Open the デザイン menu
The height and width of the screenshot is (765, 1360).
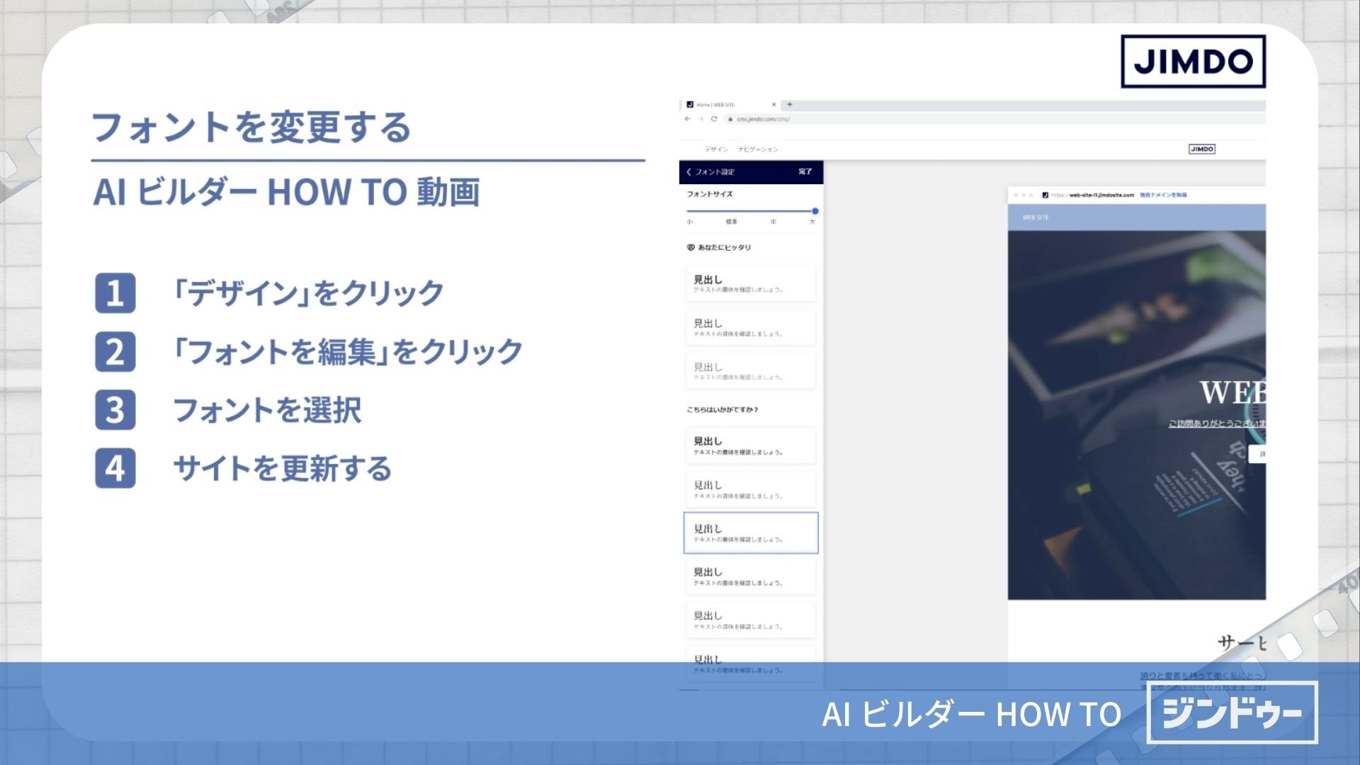pos(717,149)
